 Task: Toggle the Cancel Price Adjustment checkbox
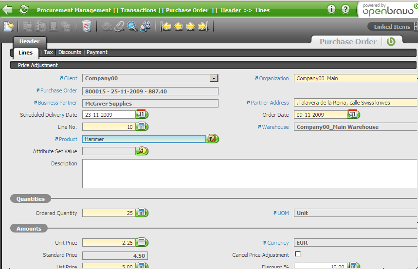coord(298,254)
